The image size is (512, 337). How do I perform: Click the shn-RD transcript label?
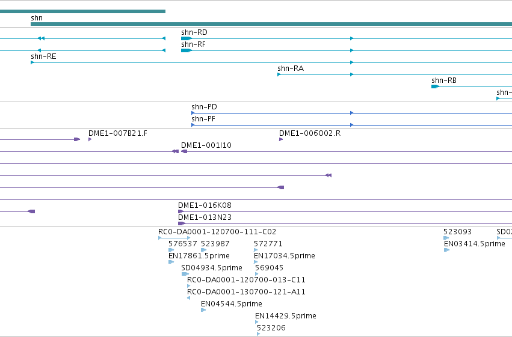tap(194, 32)
